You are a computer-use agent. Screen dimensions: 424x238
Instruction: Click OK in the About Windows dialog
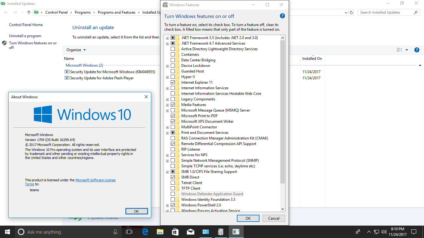click(137, 211)
